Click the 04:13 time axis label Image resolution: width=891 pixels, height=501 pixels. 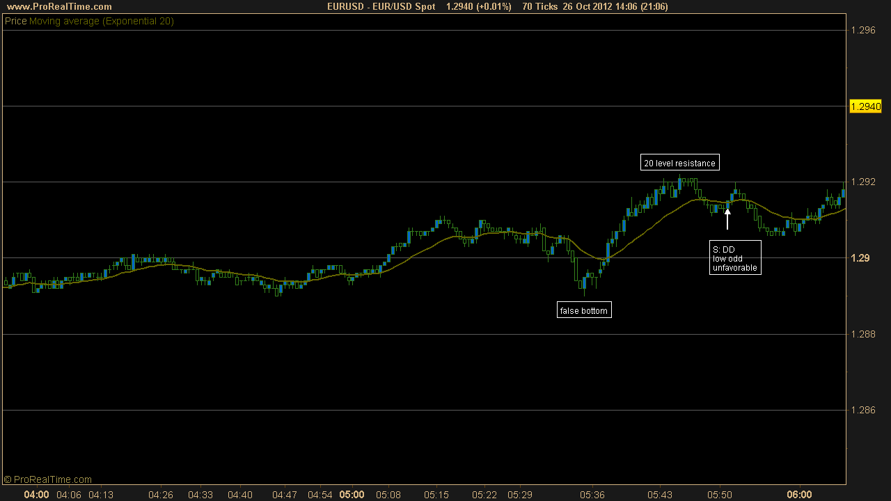(101, 495)
